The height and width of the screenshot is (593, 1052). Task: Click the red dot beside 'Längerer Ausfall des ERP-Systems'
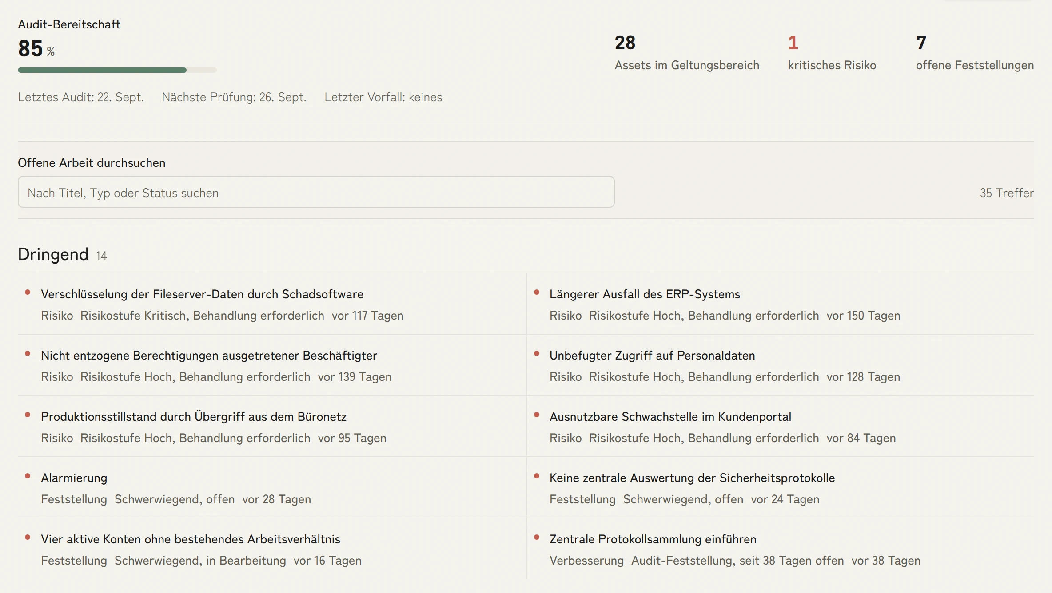click(x=537, y=292)
